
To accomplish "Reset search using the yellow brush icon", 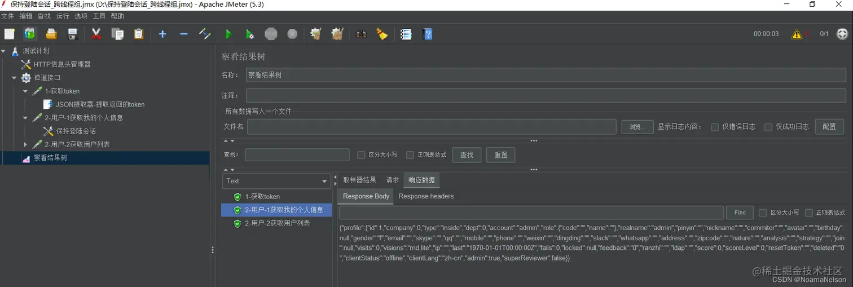I will pos(382,34).
